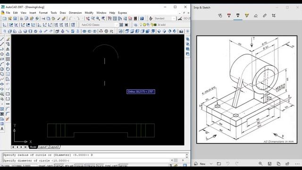Select the Circle draw tool
The width and height of the screenshot is (302, 170).
tap(2, 69)
